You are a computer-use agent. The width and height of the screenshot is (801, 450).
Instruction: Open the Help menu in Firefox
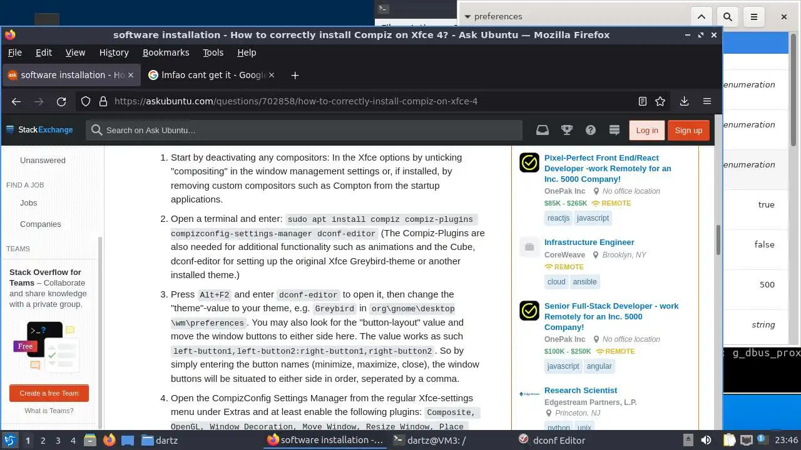point(247,52)
